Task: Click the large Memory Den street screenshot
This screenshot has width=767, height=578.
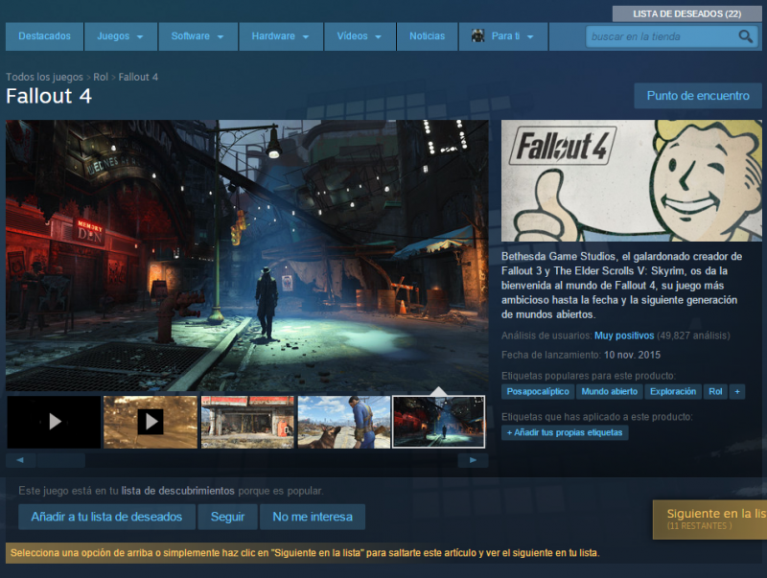Action: tap(247, 255)
